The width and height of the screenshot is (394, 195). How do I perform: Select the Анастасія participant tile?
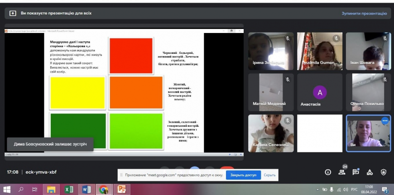tap(320, 92)
